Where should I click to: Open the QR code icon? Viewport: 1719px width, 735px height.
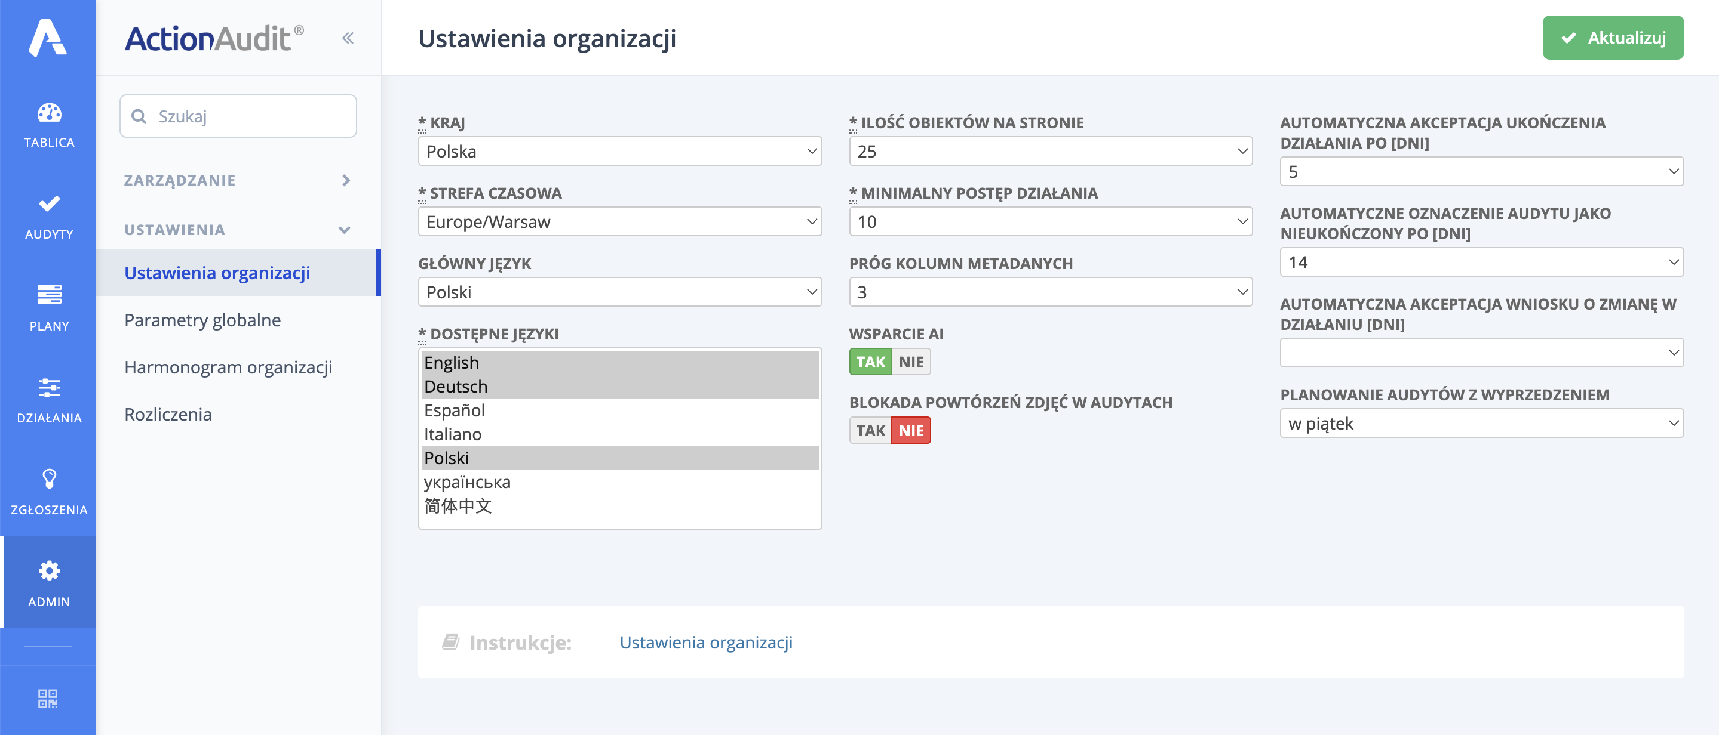(x=47, y=699)
